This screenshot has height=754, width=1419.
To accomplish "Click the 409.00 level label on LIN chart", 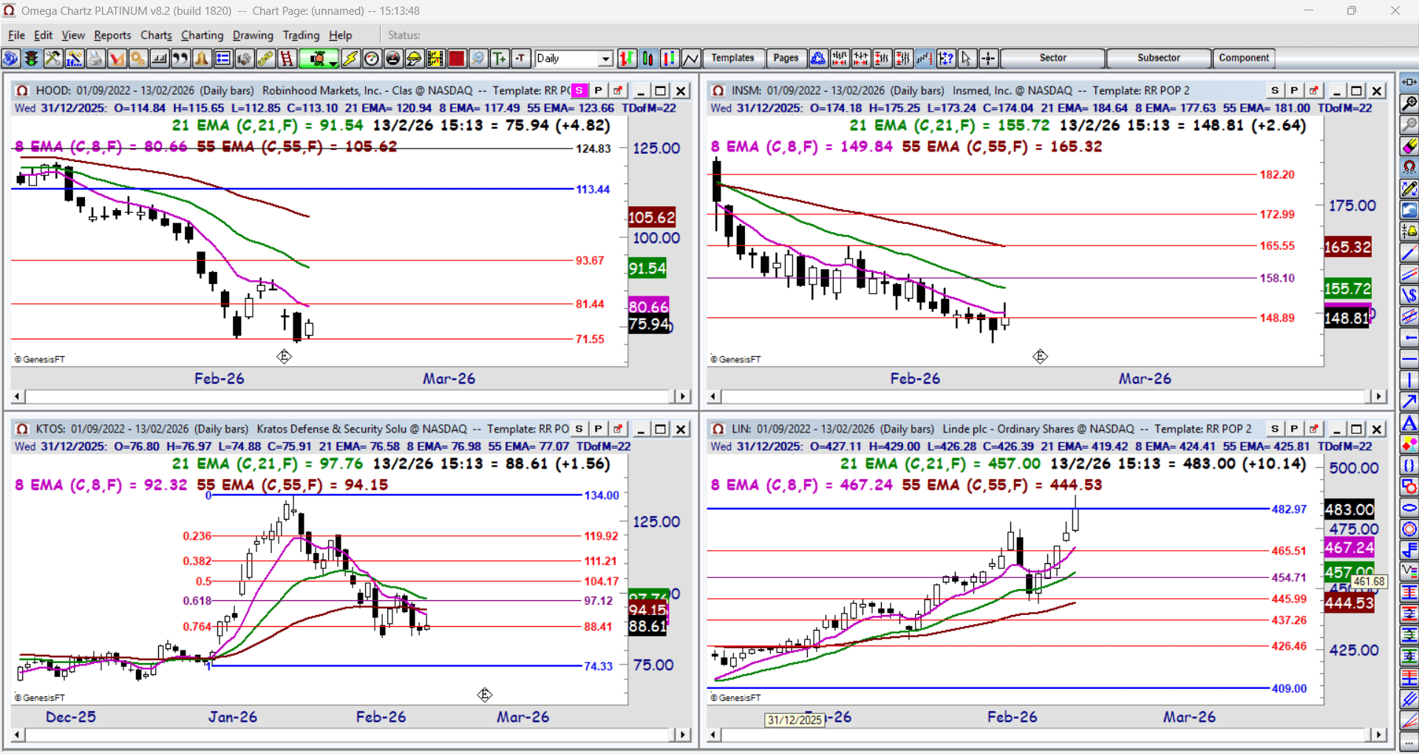I will (1289, 689).
